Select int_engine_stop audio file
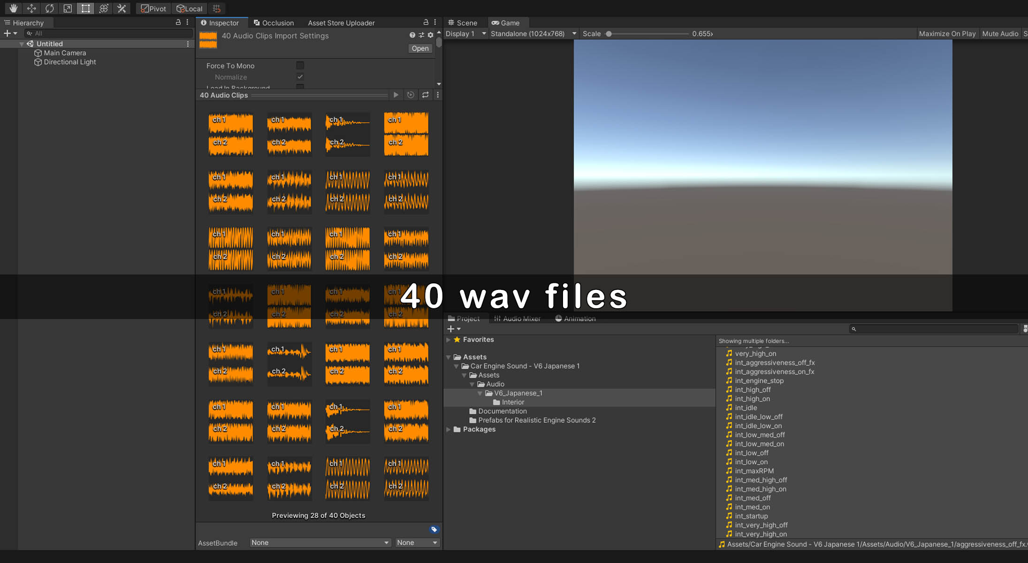Viewport: 1028px width, 563px height. tap(759, 380)
